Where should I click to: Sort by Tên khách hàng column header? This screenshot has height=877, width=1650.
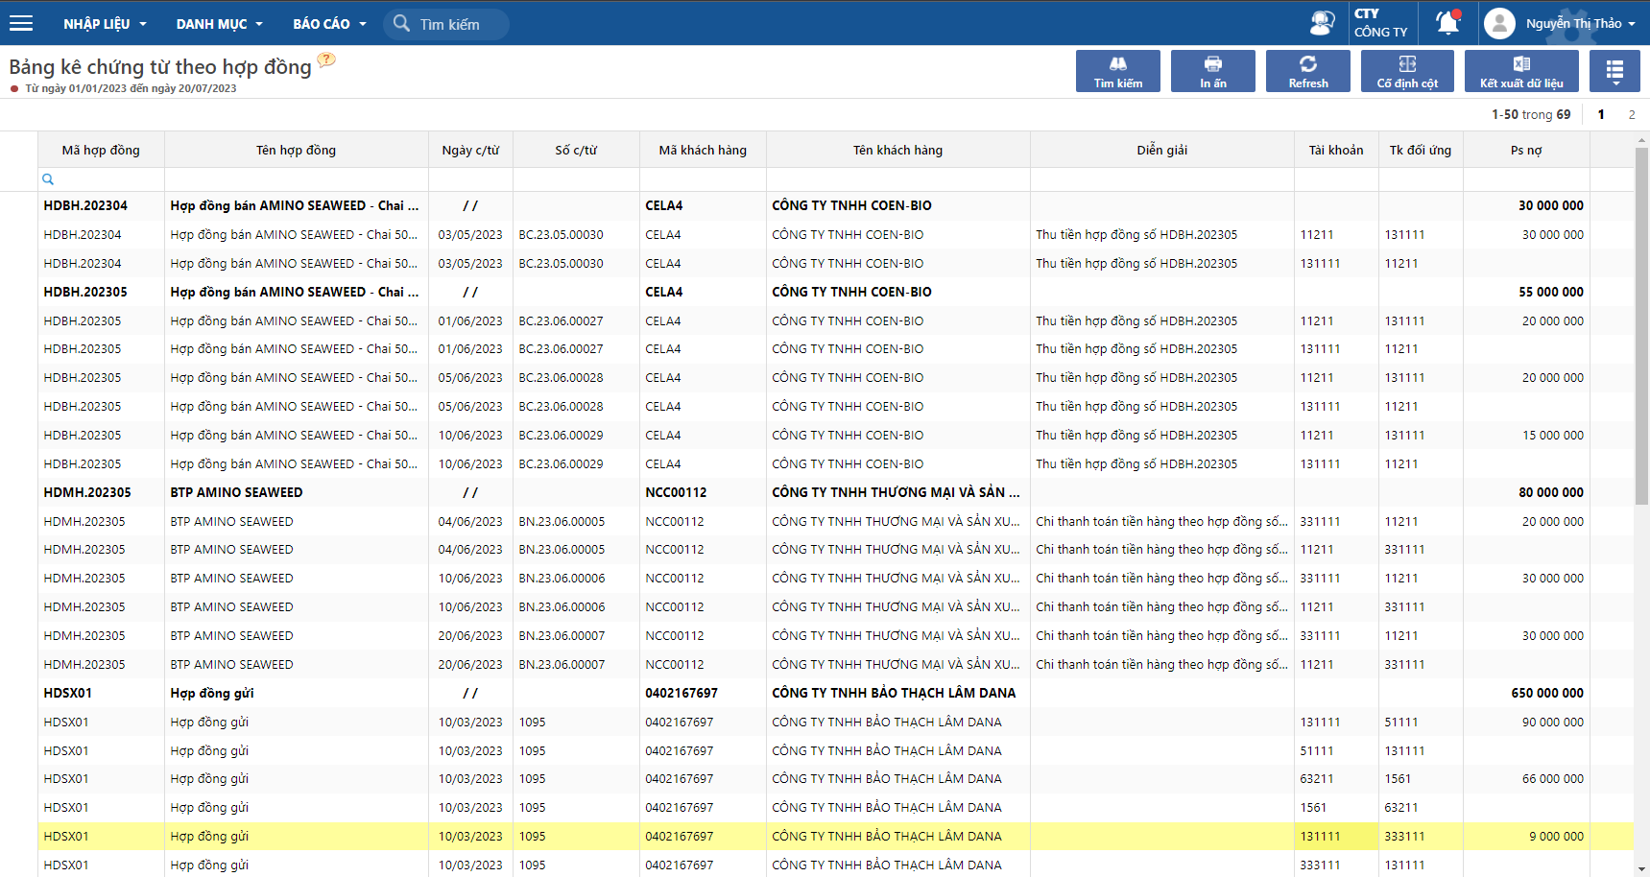(x=897, y=150)
